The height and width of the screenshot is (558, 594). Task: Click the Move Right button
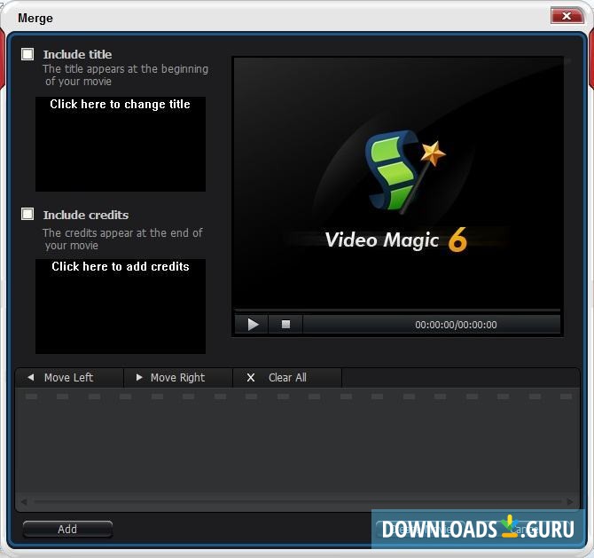pyautogui.click(x=178, y=378)
